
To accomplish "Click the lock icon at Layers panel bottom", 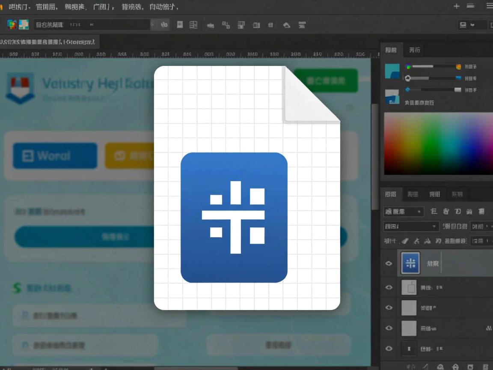I will (455, 367).
